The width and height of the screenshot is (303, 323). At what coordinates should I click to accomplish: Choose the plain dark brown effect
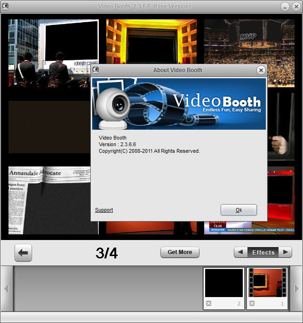coord(49,127)
